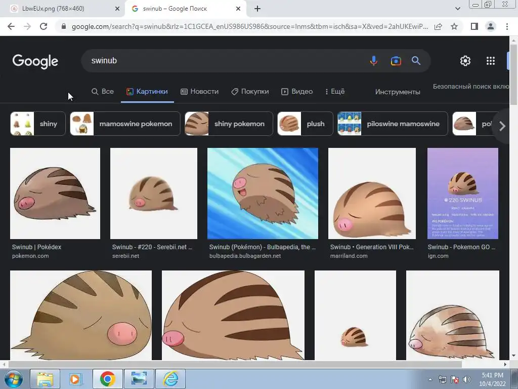The width and height of the screenshot is (518, 389).
Task: Open the Chrome side panel icon
Action: [474, 26]
